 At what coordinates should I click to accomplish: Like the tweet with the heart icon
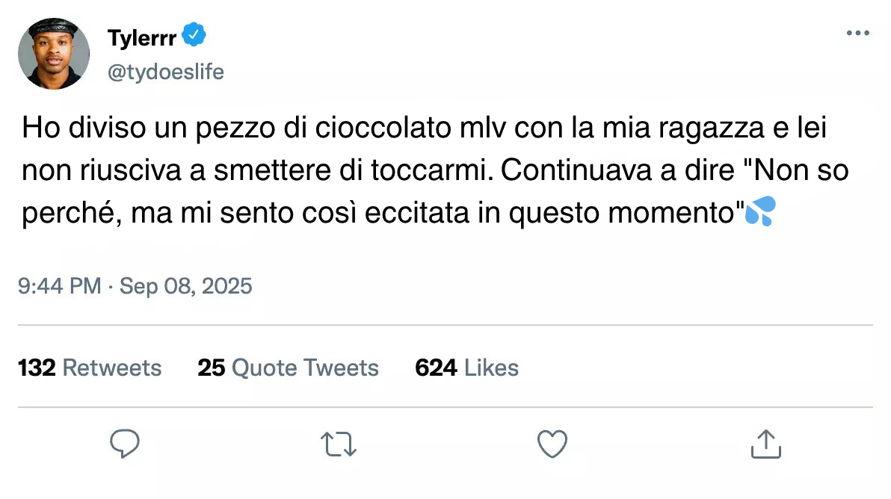click(552, 444)
